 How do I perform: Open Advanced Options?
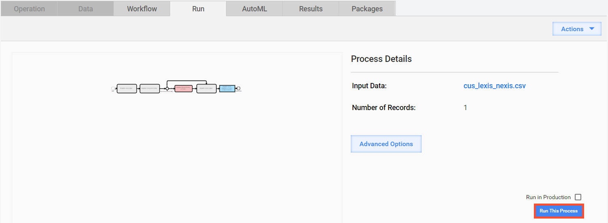pyautogui.click(x=386, y=144)
